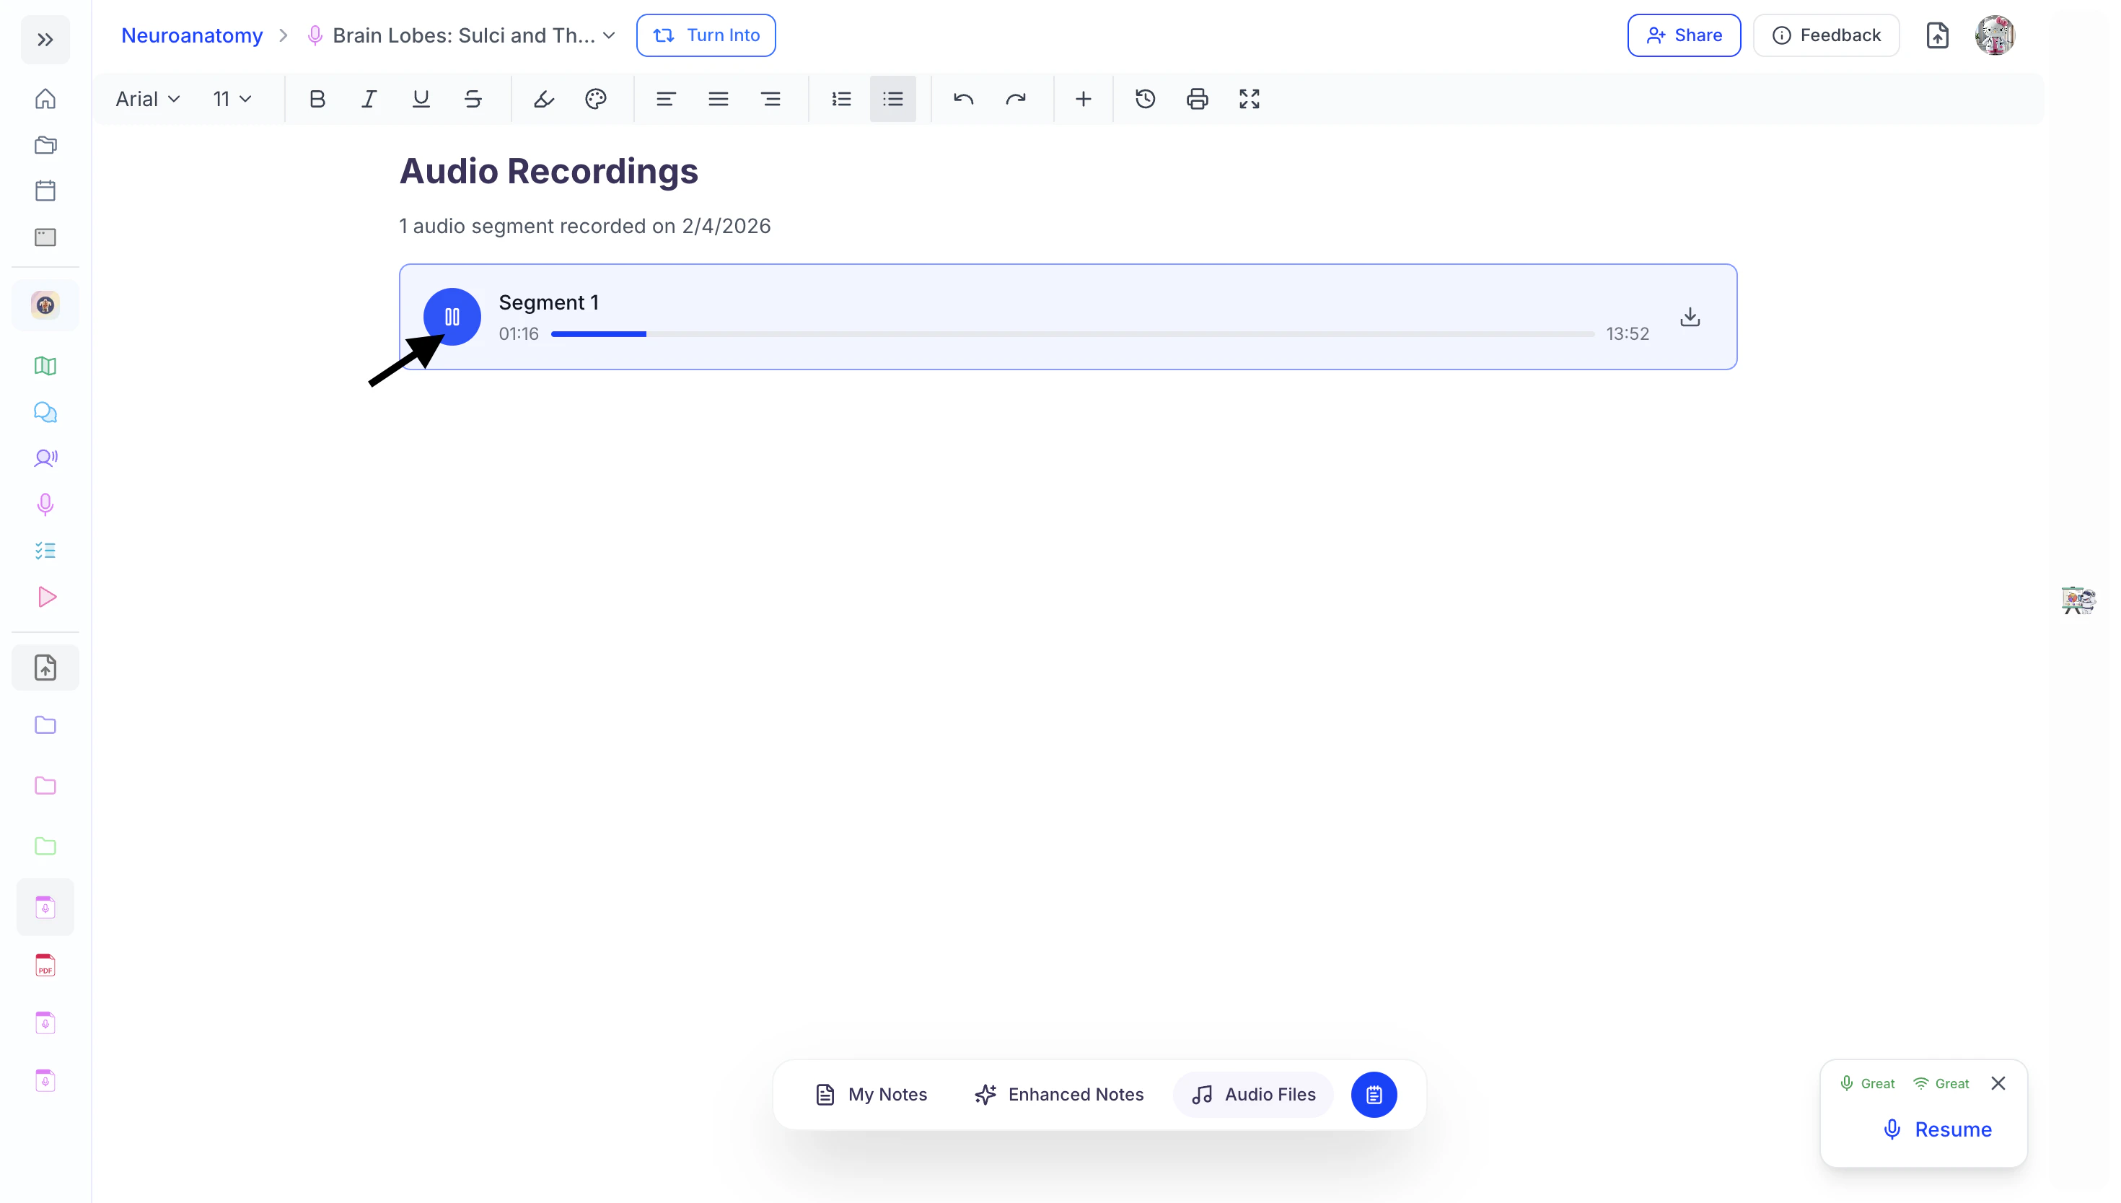2121x1203 pixels.
Task: Open version history clock icon
Action: 1145,99
